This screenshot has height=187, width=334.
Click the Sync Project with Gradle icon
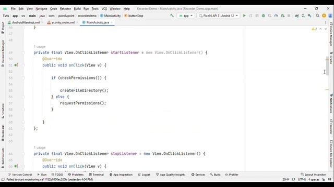click(x=297, y=16)
